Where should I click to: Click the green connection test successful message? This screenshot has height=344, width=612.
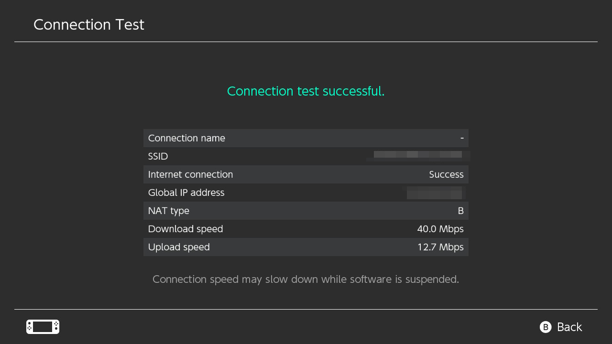pos(306,91)
